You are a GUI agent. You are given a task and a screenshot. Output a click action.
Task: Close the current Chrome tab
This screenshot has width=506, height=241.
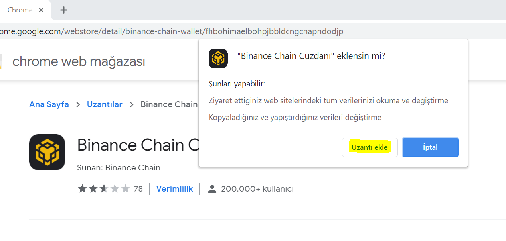41,10
